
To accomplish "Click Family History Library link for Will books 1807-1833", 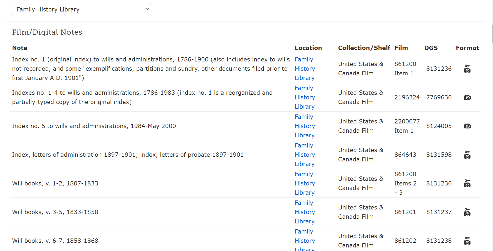I will click(x=305, y=183).
